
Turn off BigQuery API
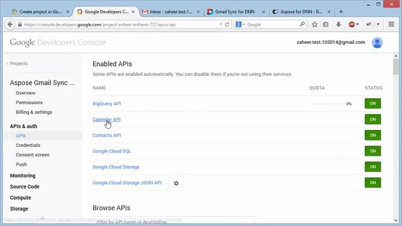pyautogui.click(x=372, y=104)
